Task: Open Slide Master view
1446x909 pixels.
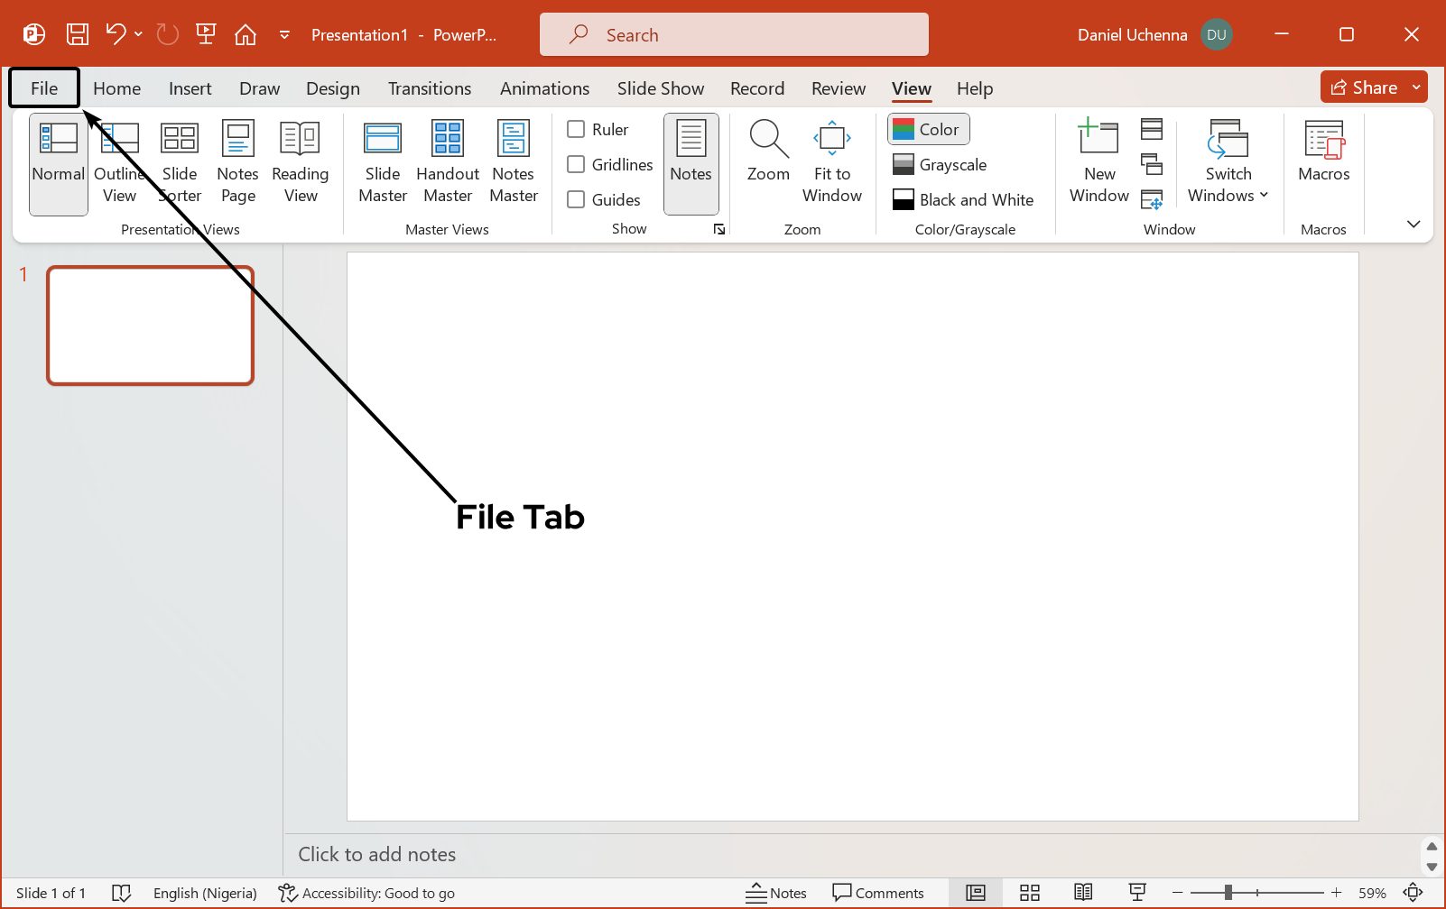Action: [x=383, y=162]
